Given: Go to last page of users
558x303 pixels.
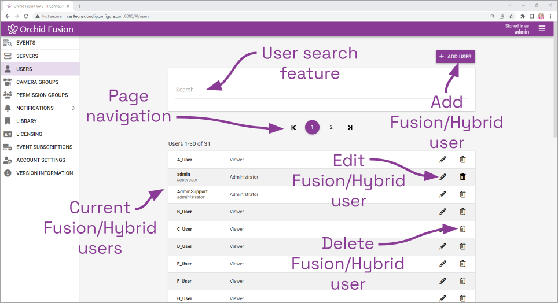Looking at the screenshot, I should (x=350, y=127).
